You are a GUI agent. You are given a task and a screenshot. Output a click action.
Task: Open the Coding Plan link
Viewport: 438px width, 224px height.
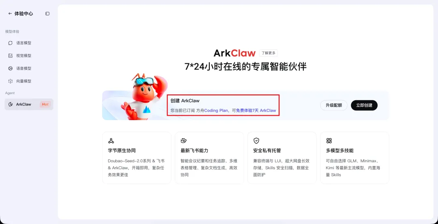point(216,110)
